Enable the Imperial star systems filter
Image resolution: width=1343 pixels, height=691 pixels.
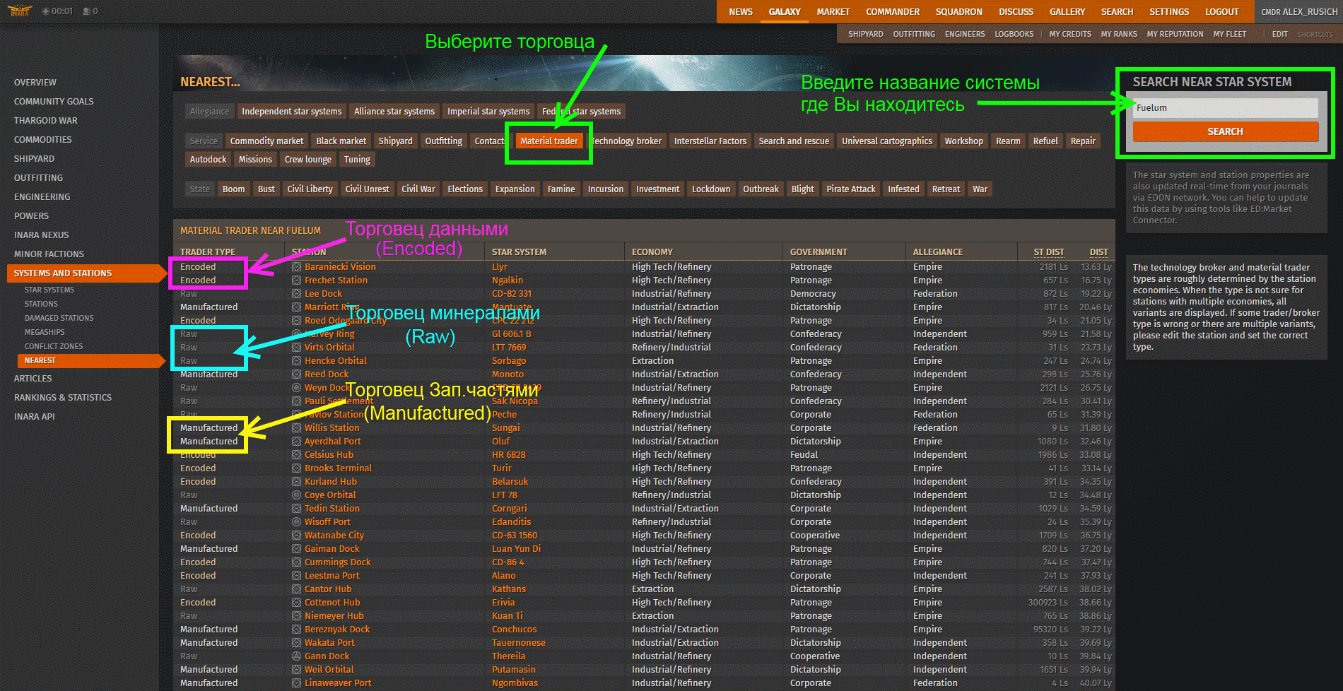pos(488,112)
